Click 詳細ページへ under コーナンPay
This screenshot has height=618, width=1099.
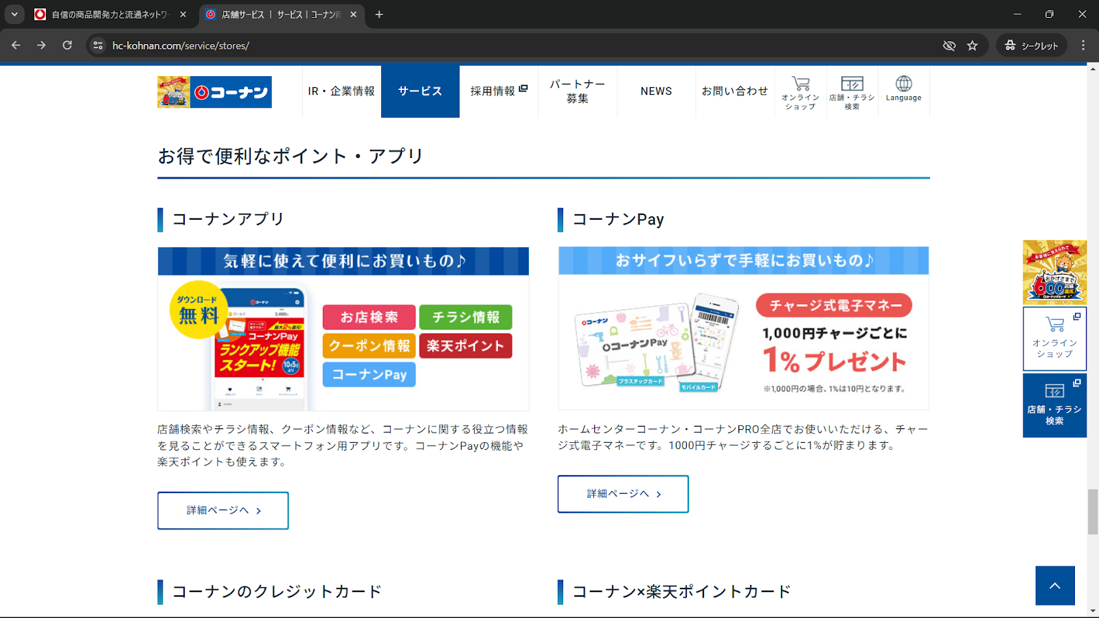(623, 494)
